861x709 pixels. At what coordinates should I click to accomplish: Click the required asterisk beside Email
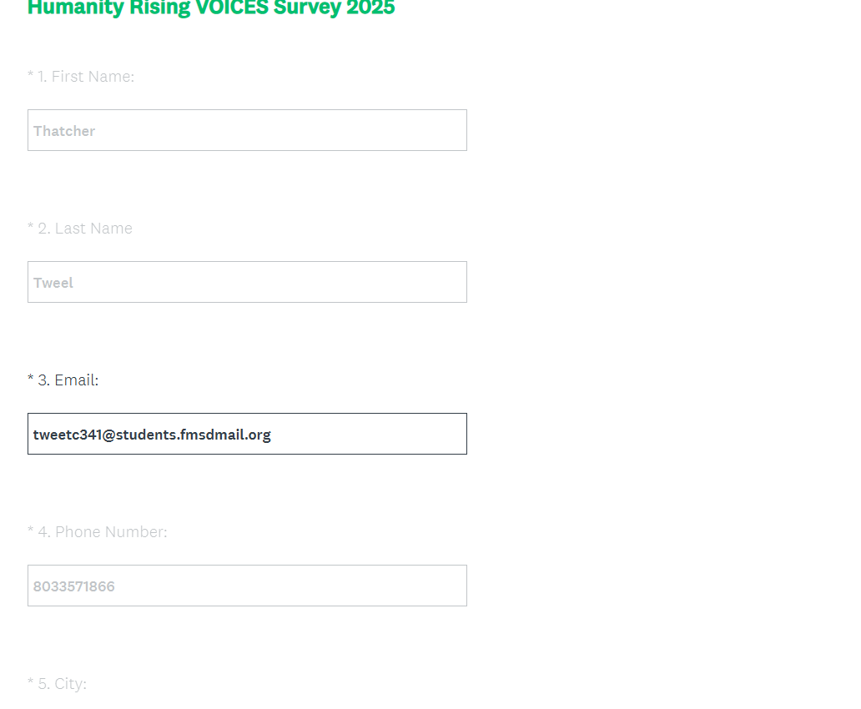(x=31, y=379)
